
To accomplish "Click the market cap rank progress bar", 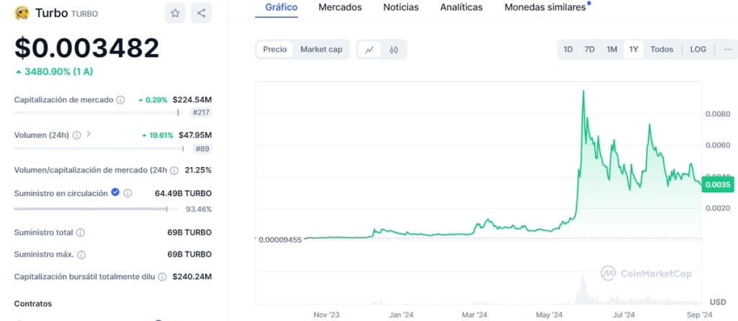I will (x=97, y=112).
